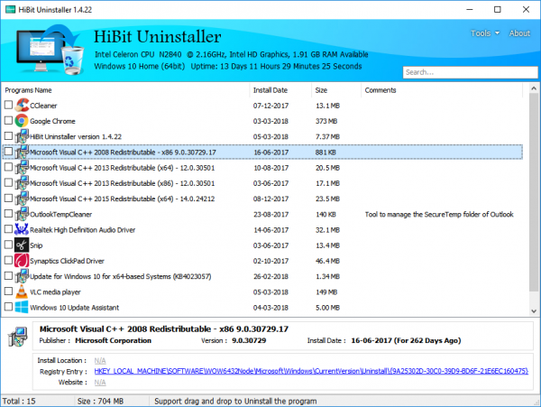Viewport: 541px width, 407px height.
Task: Click the drag and drop status bar message
Action: click(x=235, y=401)
